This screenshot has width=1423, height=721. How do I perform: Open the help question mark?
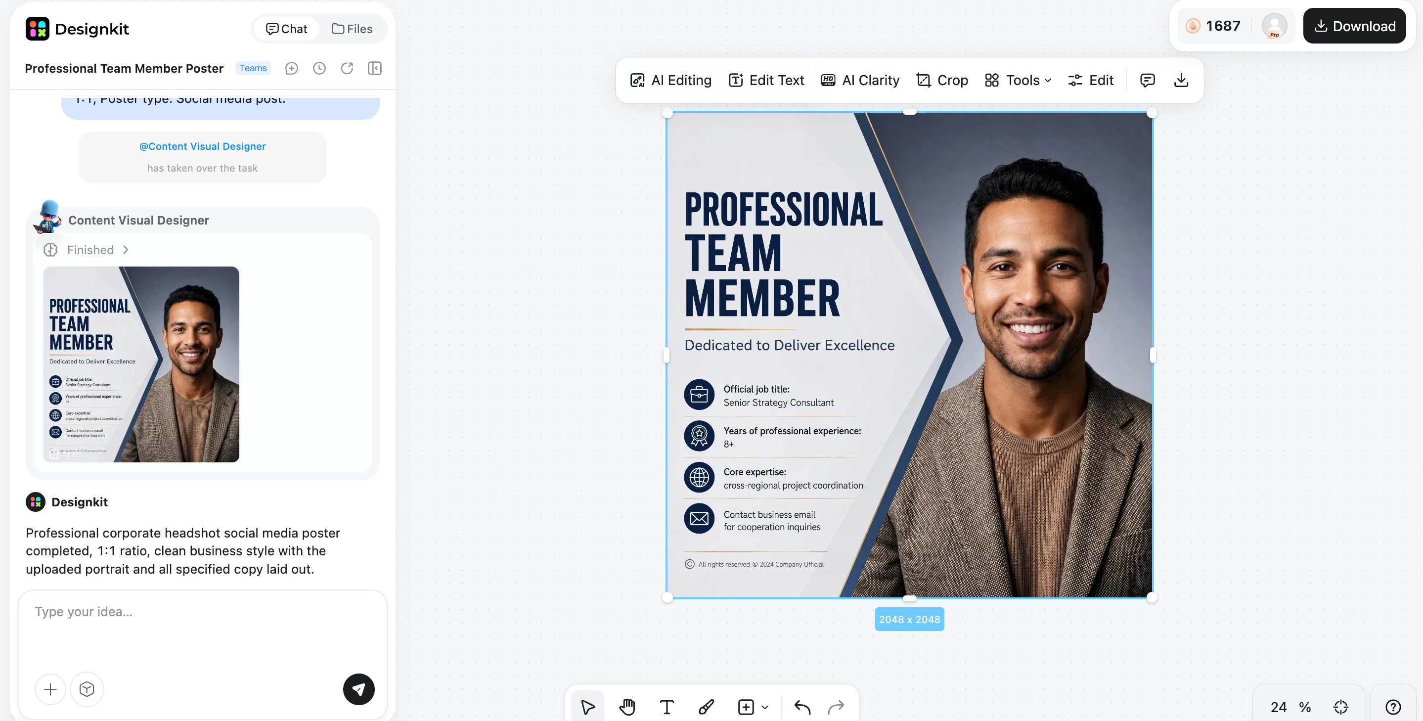click(x=1393, y=707)
